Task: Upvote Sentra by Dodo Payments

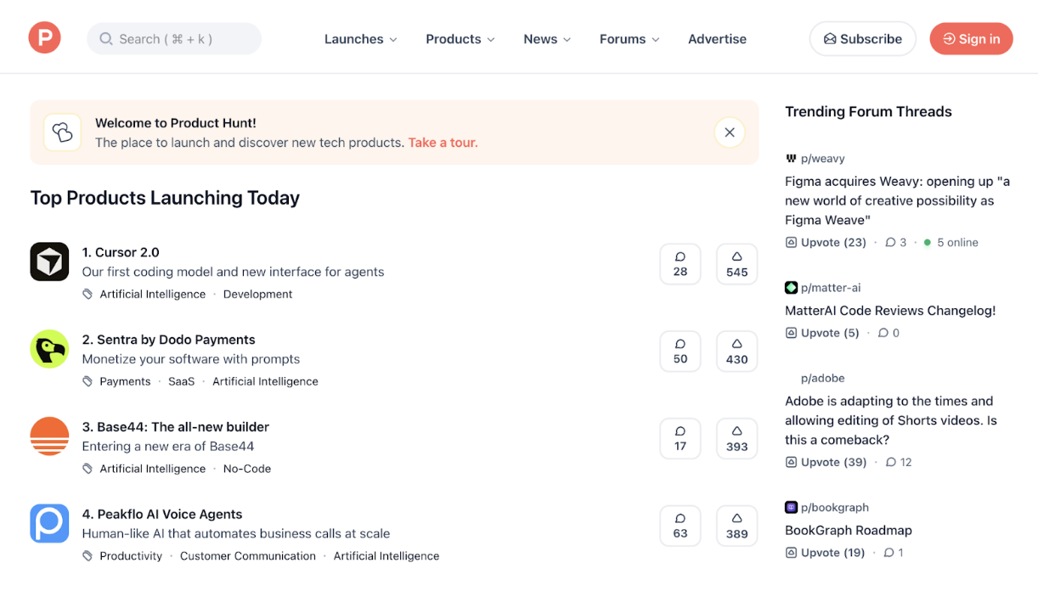Action: [x=736, y=352]
